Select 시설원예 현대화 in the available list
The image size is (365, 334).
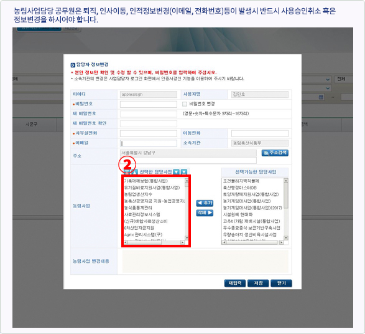click(238, 214)
